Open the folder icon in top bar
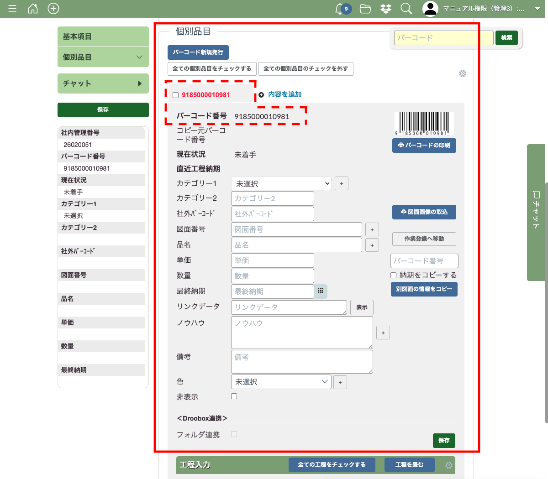 (365, 9)
